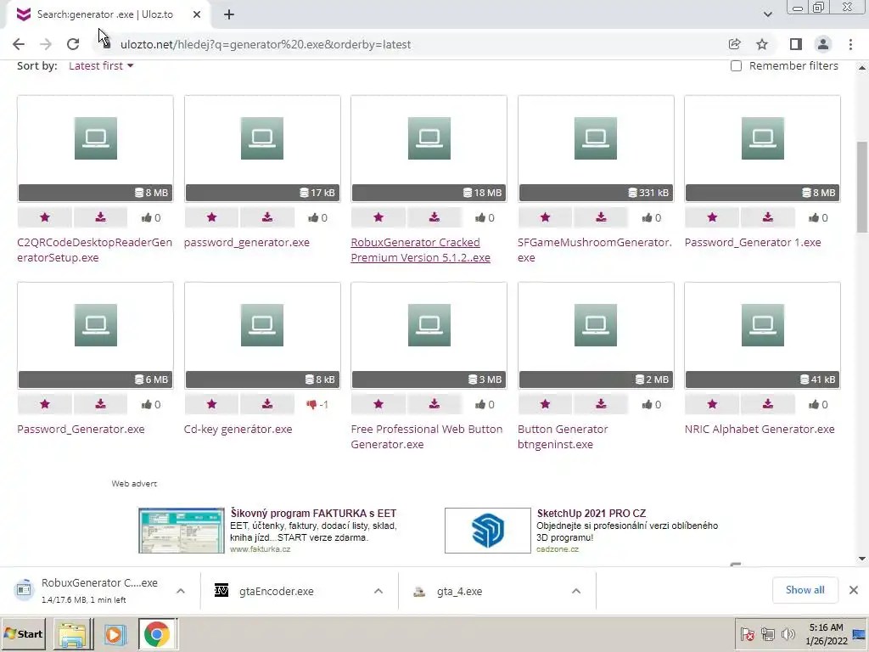Open C2QRCodeDesktopReaderGeneratorSetup.exe link

95,250
